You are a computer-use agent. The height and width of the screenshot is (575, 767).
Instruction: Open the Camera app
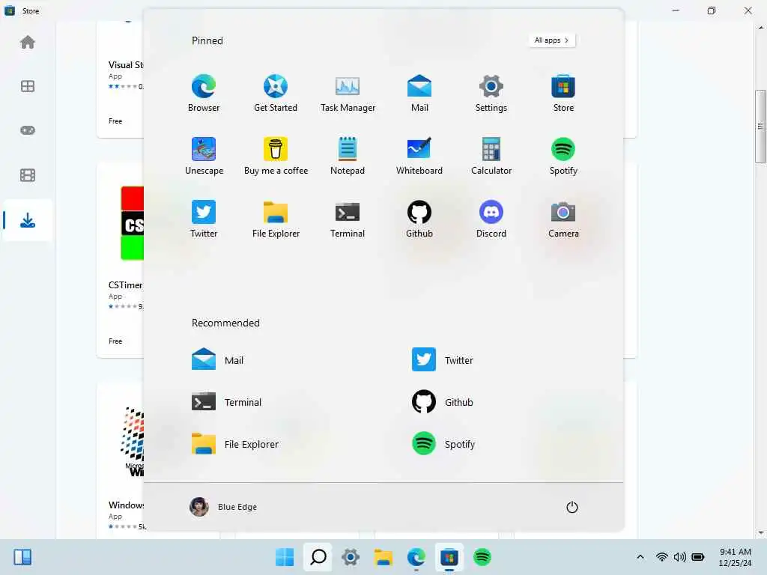pos(563,219)
